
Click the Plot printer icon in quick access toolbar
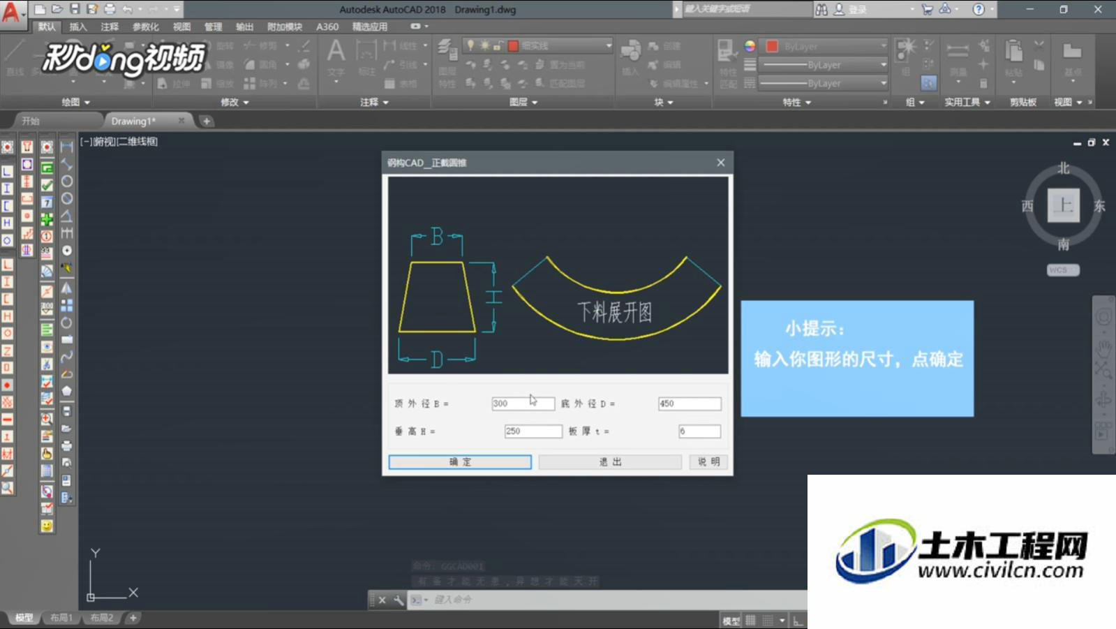pyautogui.click(x=110, y=9)
